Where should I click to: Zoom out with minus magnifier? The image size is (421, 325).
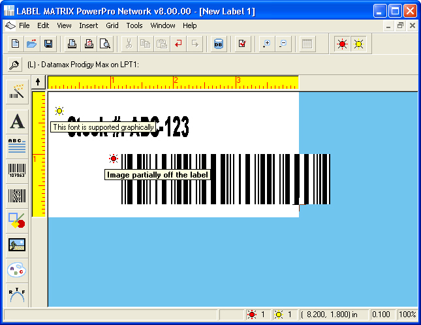click(x=283, y=44)
